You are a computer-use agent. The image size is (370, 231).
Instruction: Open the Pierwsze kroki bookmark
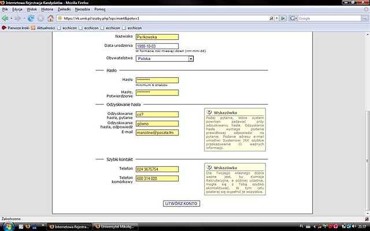[x=16, y=28]
